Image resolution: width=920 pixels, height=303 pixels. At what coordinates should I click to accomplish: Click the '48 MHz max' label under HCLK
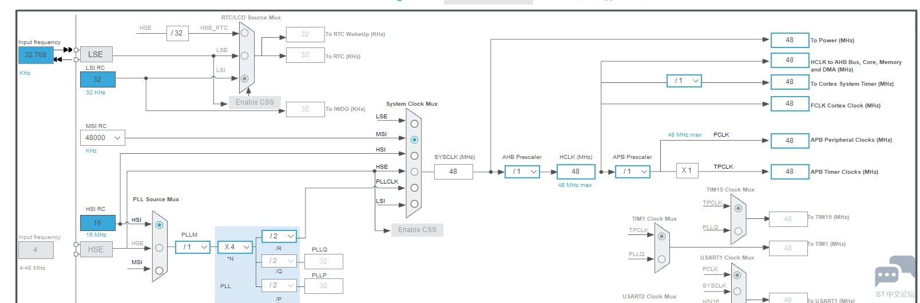tap(575, 185)
